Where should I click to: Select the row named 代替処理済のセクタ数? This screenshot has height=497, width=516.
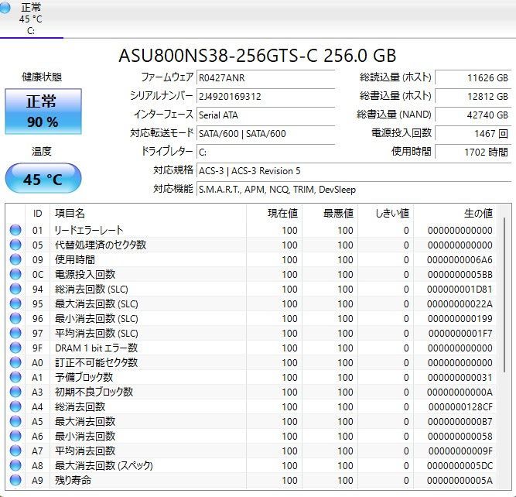point(251,245)
